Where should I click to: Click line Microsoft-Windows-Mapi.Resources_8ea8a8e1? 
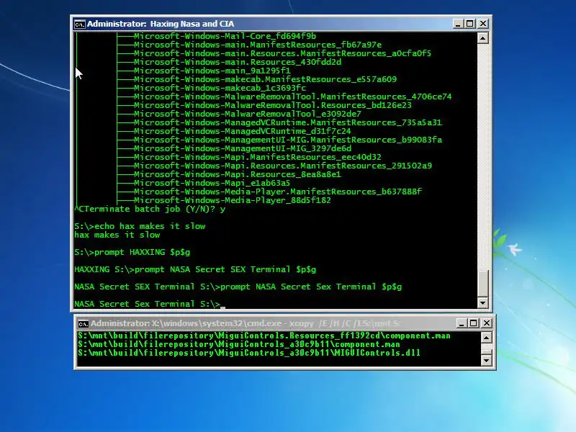(x=238, y=174)
